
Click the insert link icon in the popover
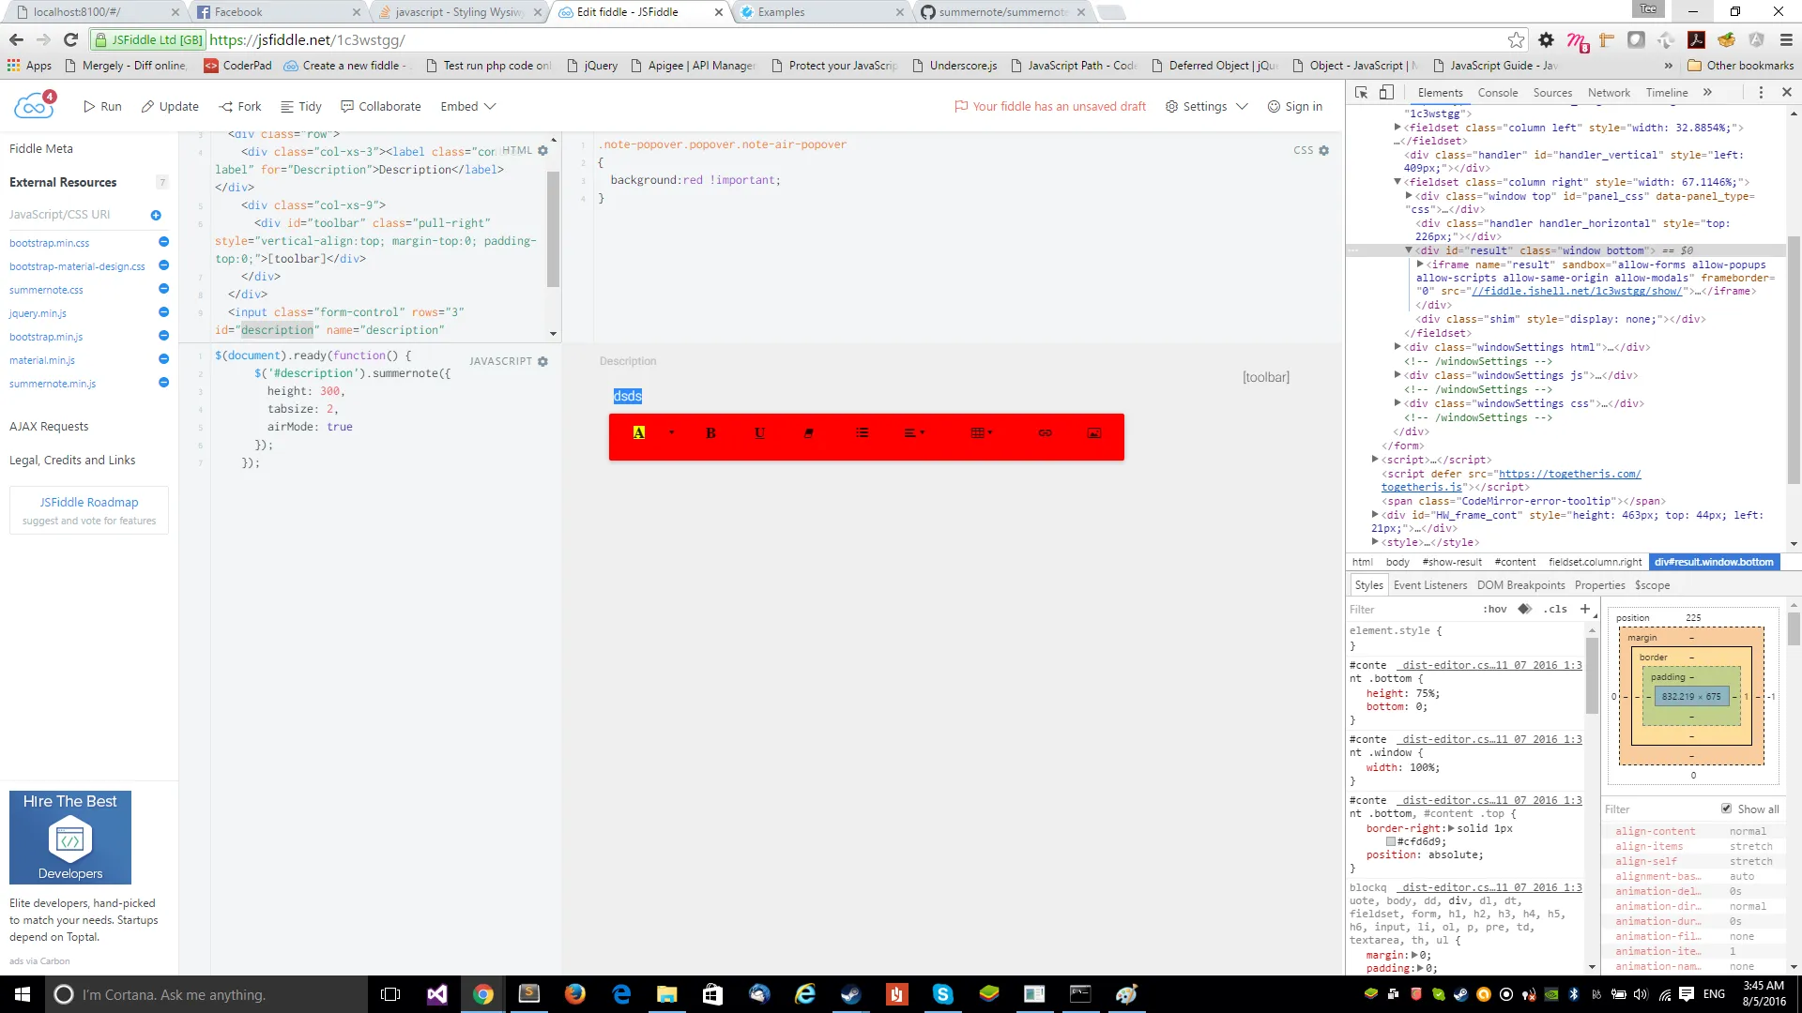tap(1045, 433)
